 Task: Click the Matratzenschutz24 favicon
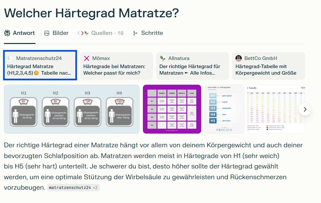click(10, 58)
